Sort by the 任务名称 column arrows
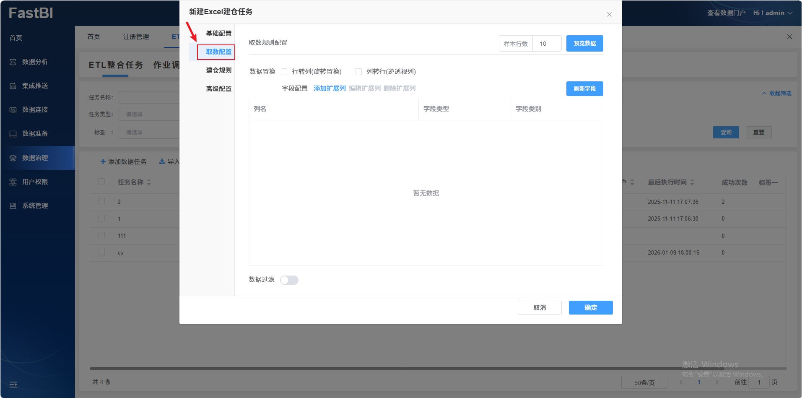This screenshot has width=802, height=398. (x=149, y=182)
